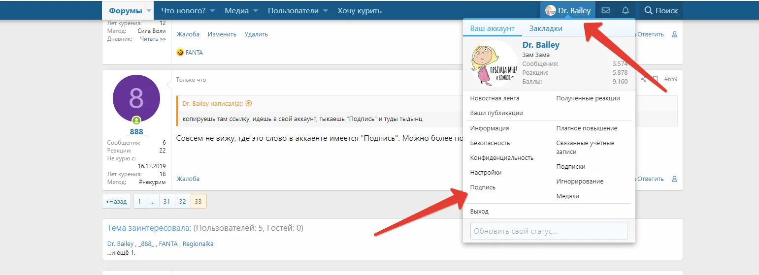Select the "Ваш аккаунт" tab
The height and width of the screenshot is (275, 759).
(493, 29)
